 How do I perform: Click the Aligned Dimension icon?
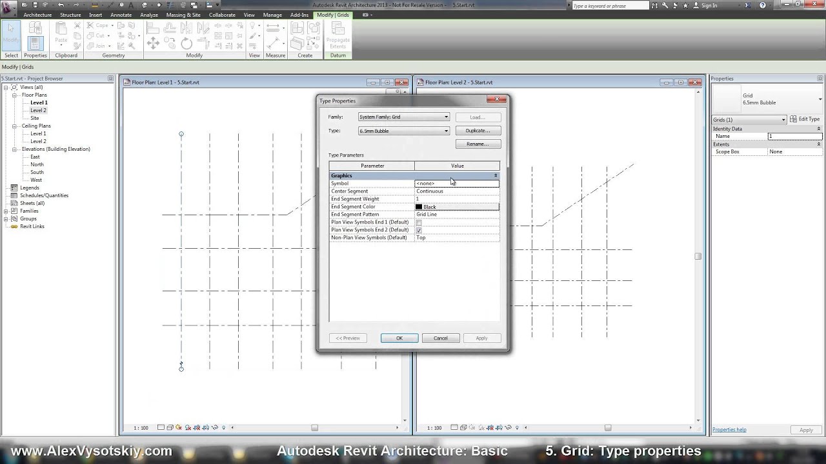(274, 43)
